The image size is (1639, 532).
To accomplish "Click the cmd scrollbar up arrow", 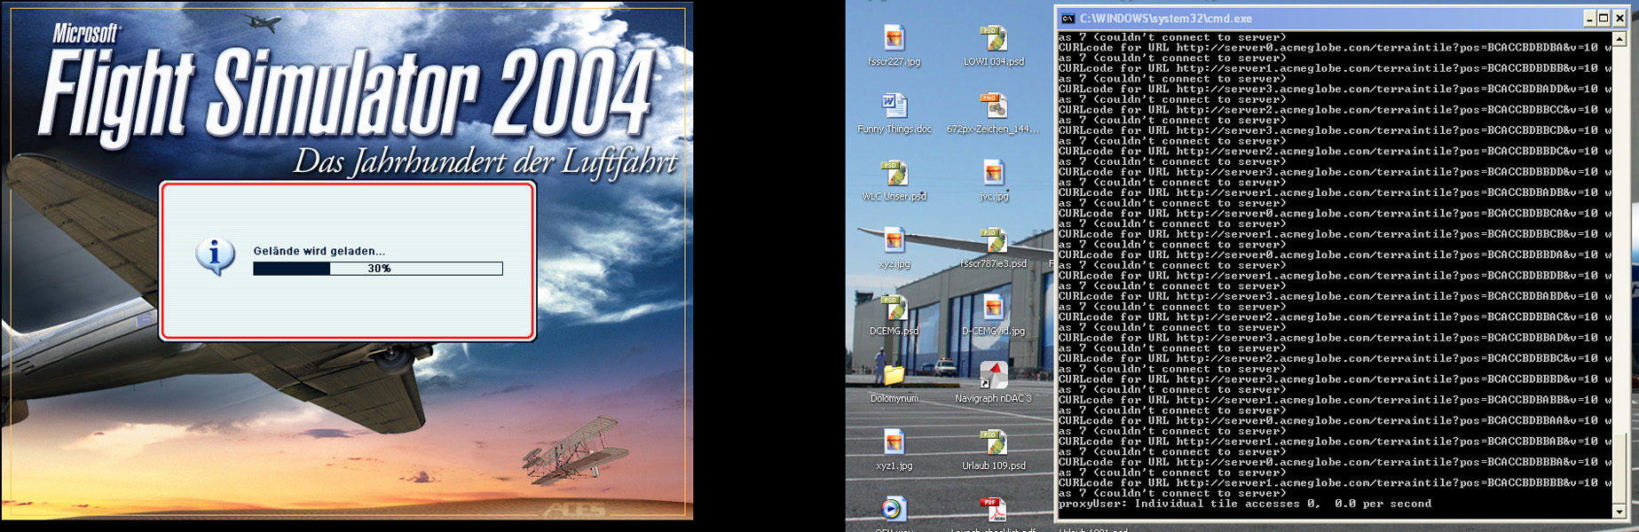I will point(1619,39).
